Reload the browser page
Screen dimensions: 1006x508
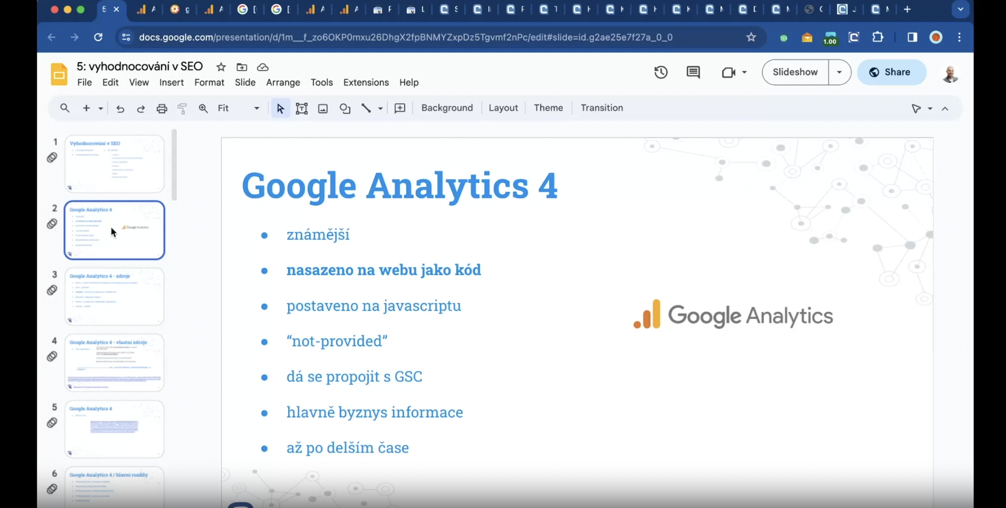tap(98, 37)
